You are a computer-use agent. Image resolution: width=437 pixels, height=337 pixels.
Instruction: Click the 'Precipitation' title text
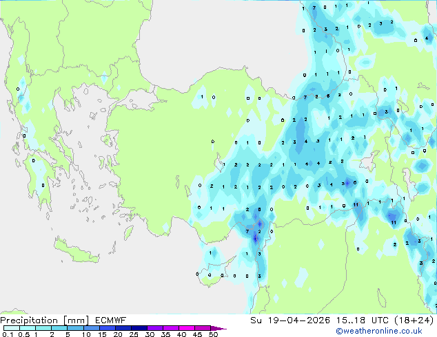click(x=29, y=320)
